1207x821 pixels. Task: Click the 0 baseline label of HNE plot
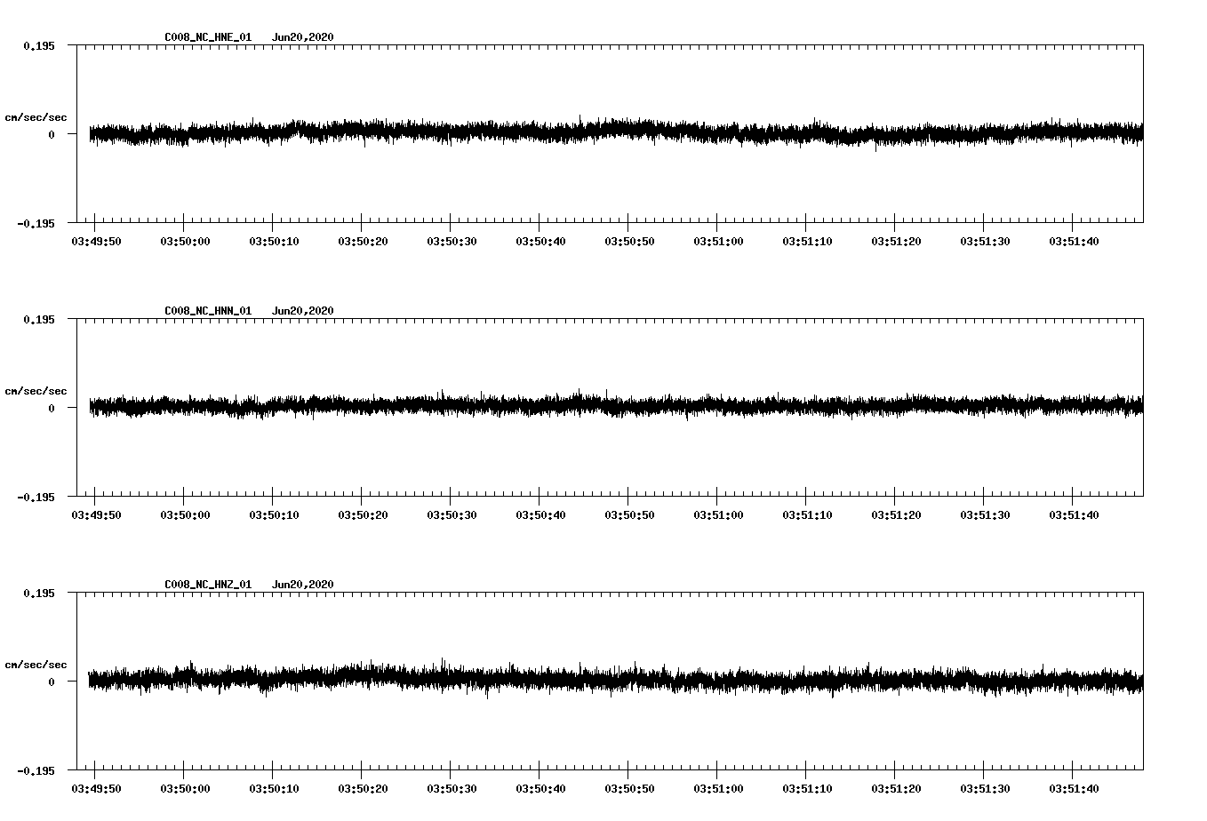tap(52, 134)
